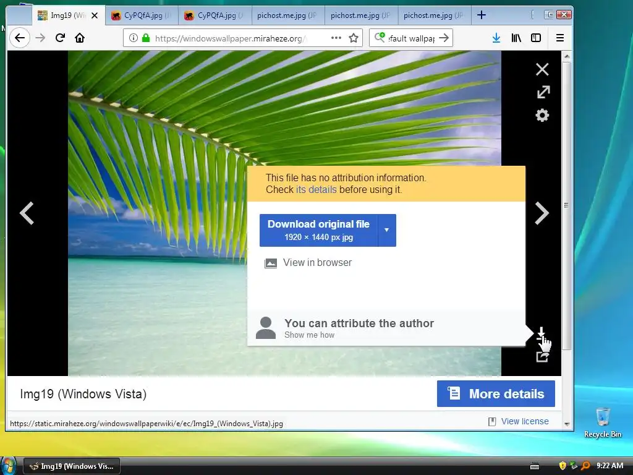The image size is (633, 475).
Task: Show the previous image with left chevron
Action: pos(27,213)
